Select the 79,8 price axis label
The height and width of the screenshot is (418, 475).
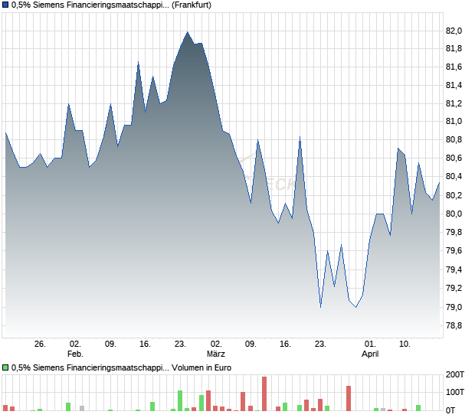pos(454,232)
